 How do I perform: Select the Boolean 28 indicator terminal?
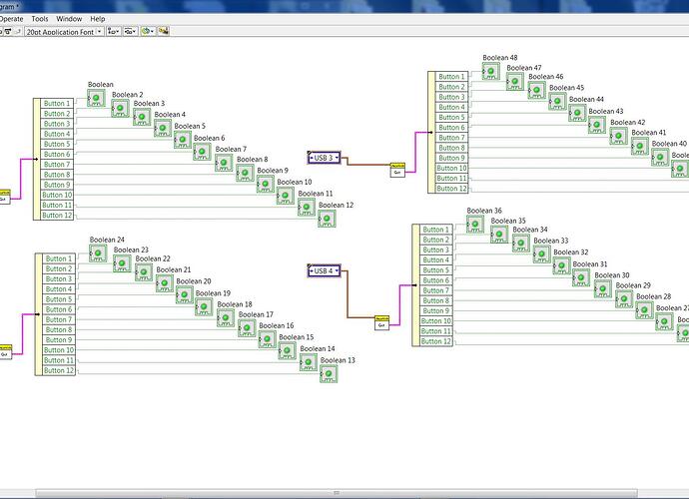click(x=644, y=310)
